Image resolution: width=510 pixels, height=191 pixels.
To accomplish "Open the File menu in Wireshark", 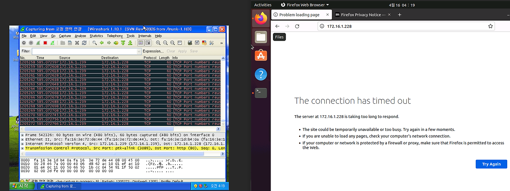I will point(24,36).
